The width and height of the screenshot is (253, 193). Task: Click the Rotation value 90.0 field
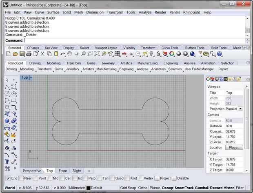click(234, 126)
